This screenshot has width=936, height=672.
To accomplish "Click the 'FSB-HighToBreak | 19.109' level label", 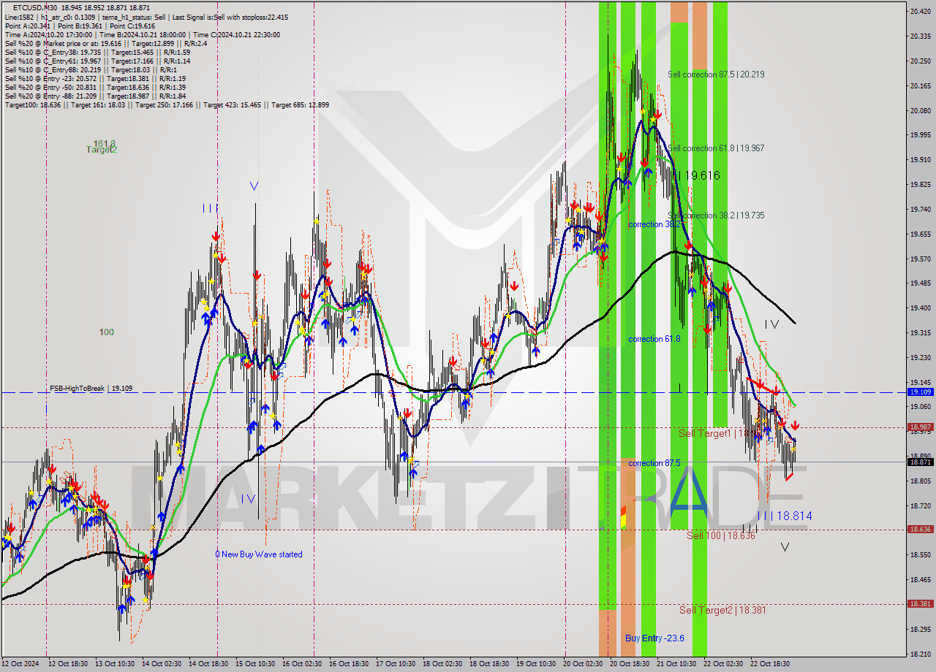I will click(91, 389).
